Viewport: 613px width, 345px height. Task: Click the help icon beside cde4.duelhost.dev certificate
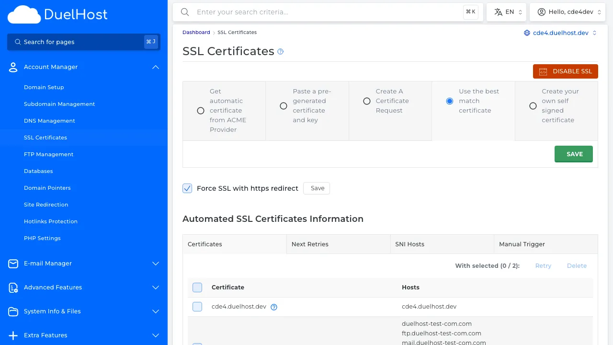(x=273, y=307)
